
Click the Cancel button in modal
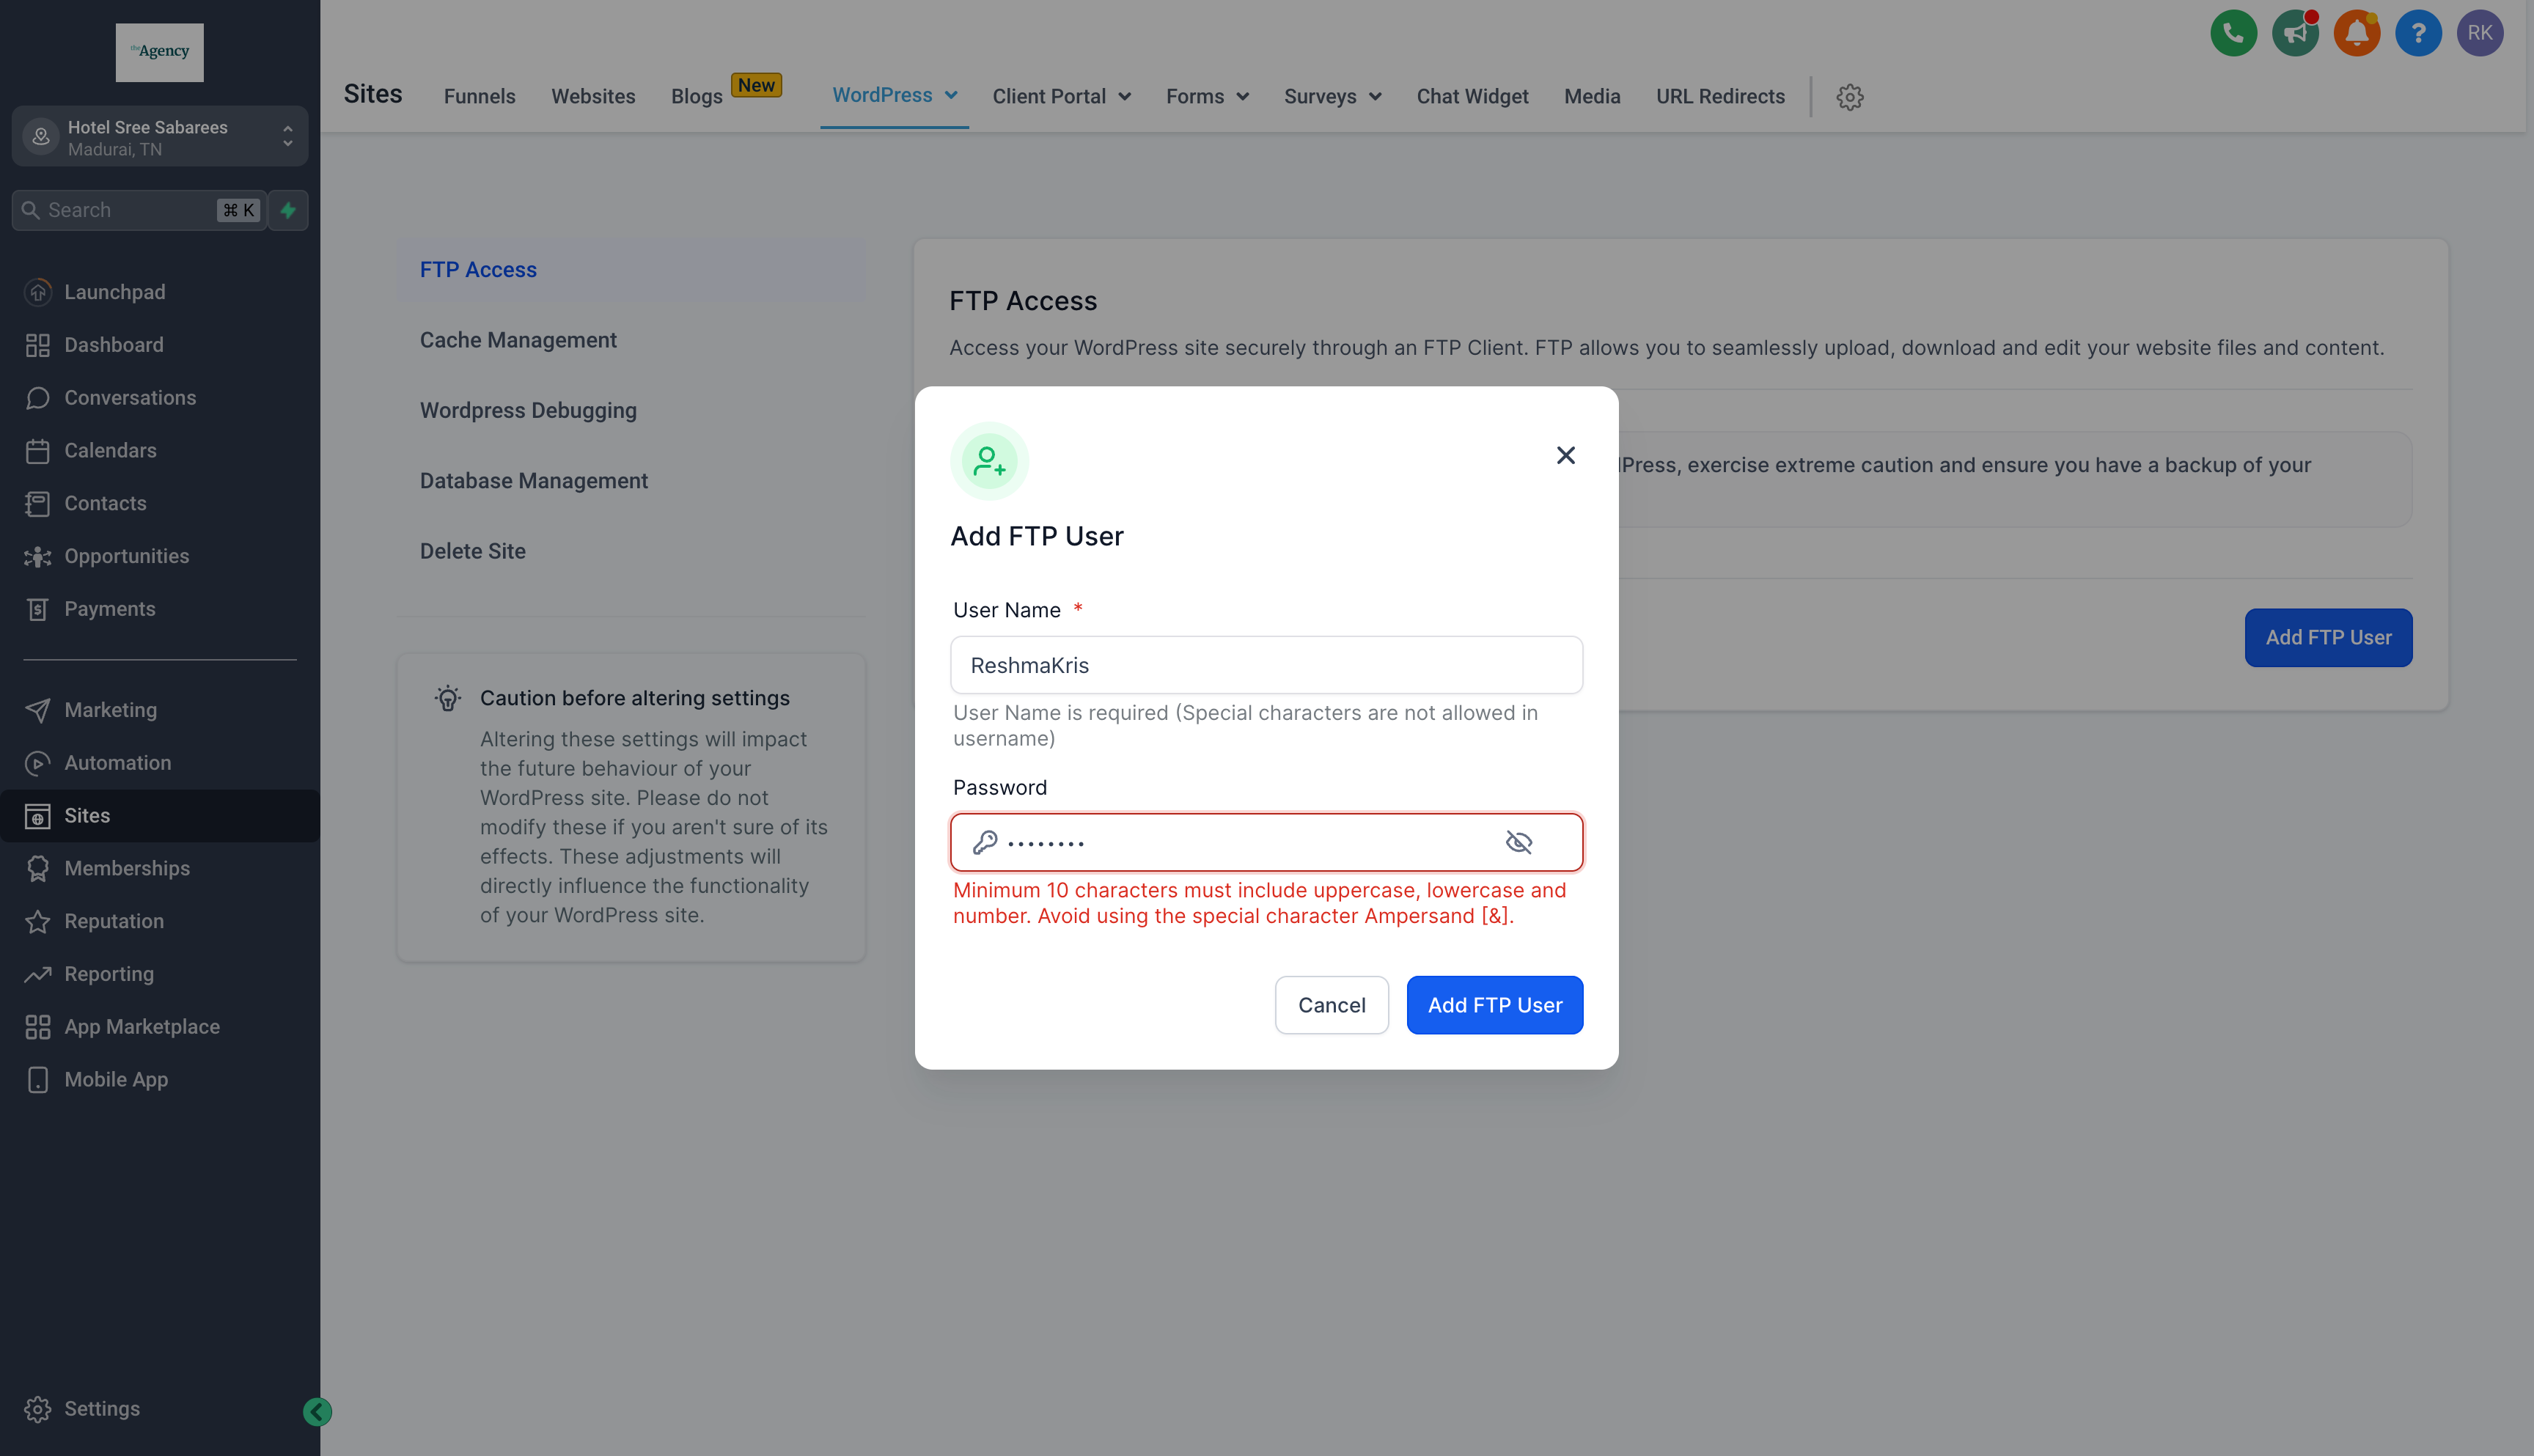coord(1332,1004)
